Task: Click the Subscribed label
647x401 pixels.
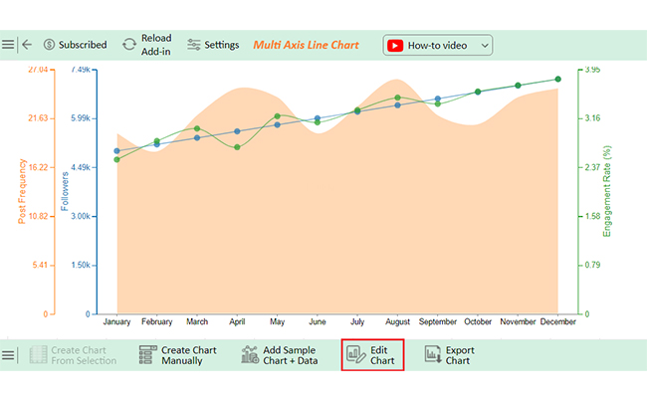Action: point(83,45)
